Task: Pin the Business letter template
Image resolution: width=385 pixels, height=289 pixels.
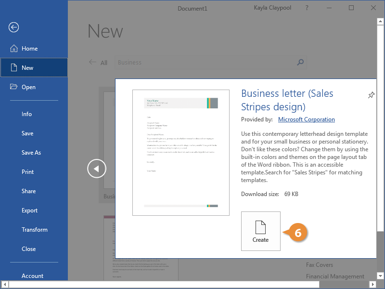Action: 371,95
